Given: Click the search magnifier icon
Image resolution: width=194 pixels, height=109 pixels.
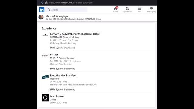Looking at the screenshot, I should click(x=49, y=10).
